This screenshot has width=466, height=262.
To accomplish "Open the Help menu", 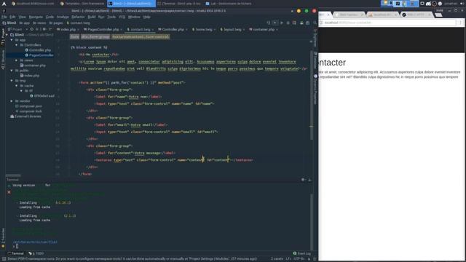I will pyautogui.click(x=147, y=17).
